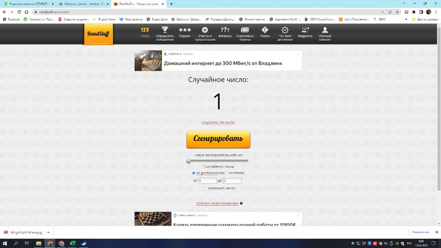441x248 pixels.
Task: Click the 'Записать видео генерации' link
Action: [x=218, y=203]
